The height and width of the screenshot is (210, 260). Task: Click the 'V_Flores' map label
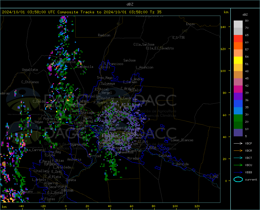(48, 199)
